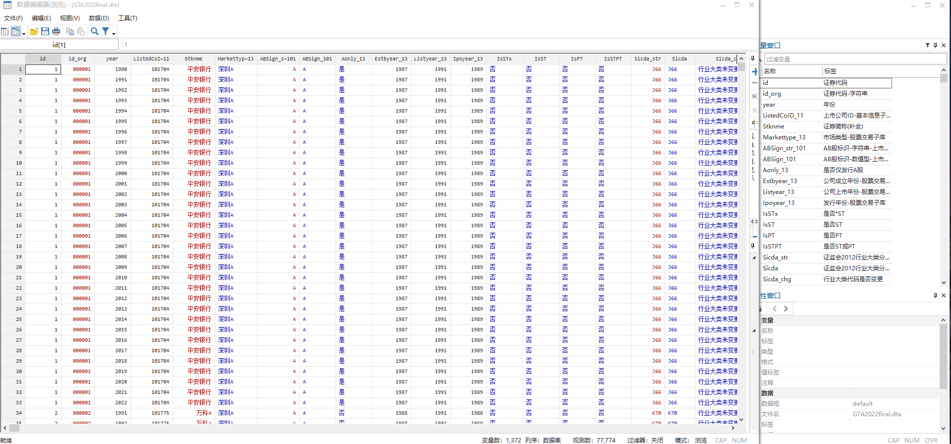This screenshot has height=444, width=951.
Task: Expand the browse mode dropdown arrow
Action: (x=24, y=33)
